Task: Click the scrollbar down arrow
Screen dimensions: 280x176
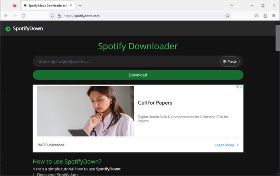Action: point(278,174)
